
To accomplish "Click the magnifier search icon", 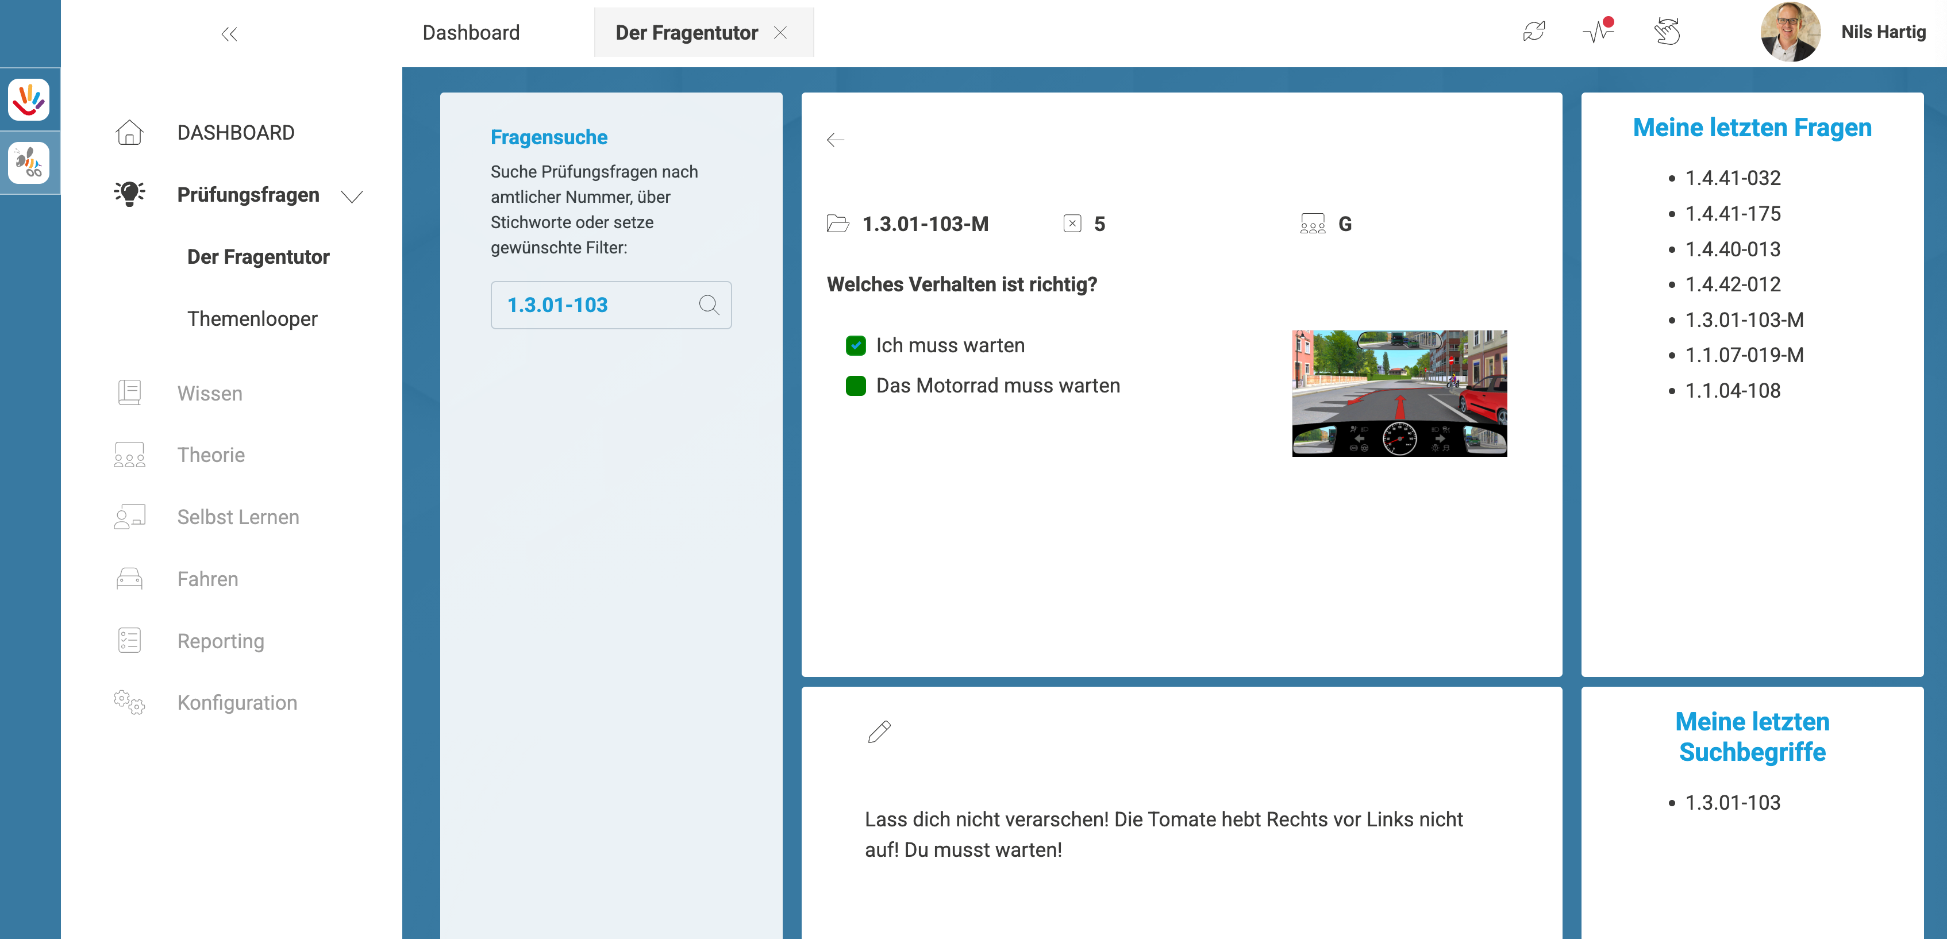I will 708,305.
